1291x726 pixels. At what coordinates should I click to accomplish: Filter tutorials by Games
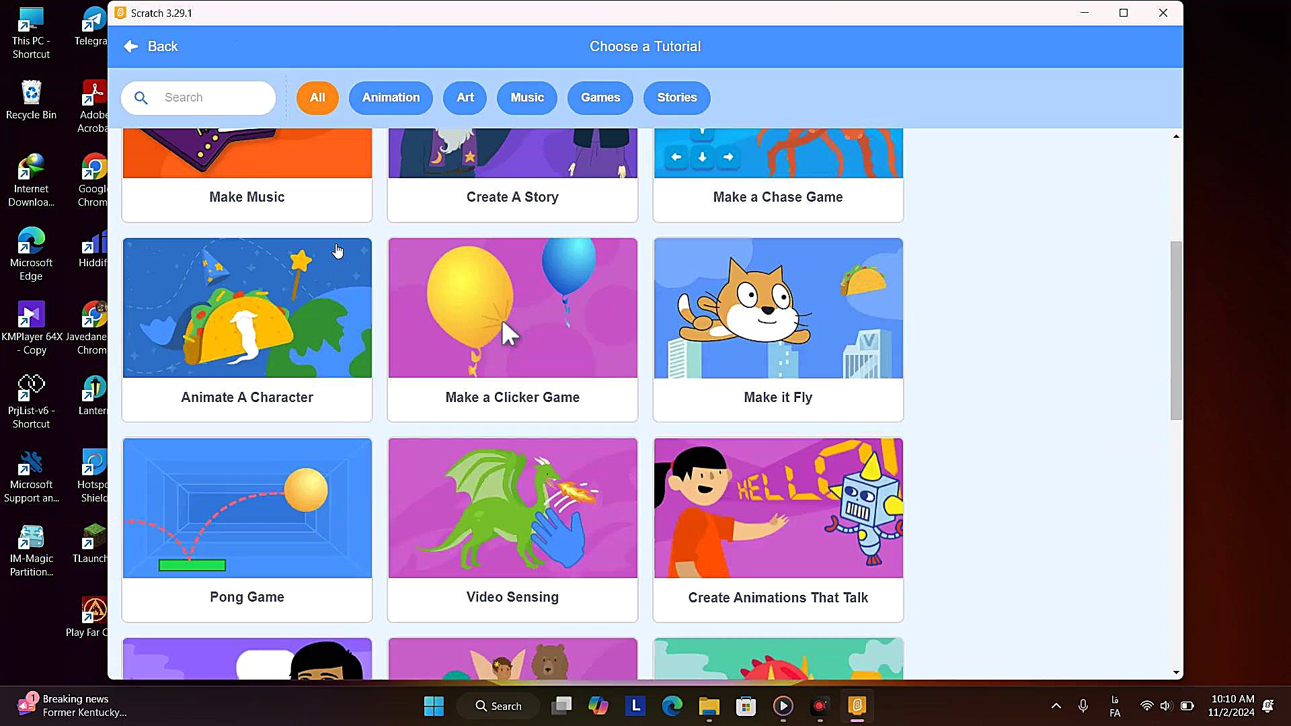[600, 98]
